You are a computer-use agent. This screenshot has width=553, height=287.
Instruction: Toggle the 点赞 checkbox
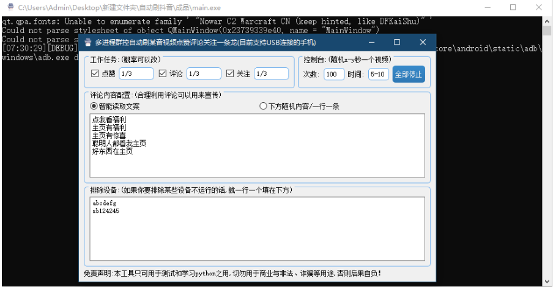[x=95, y=73]
